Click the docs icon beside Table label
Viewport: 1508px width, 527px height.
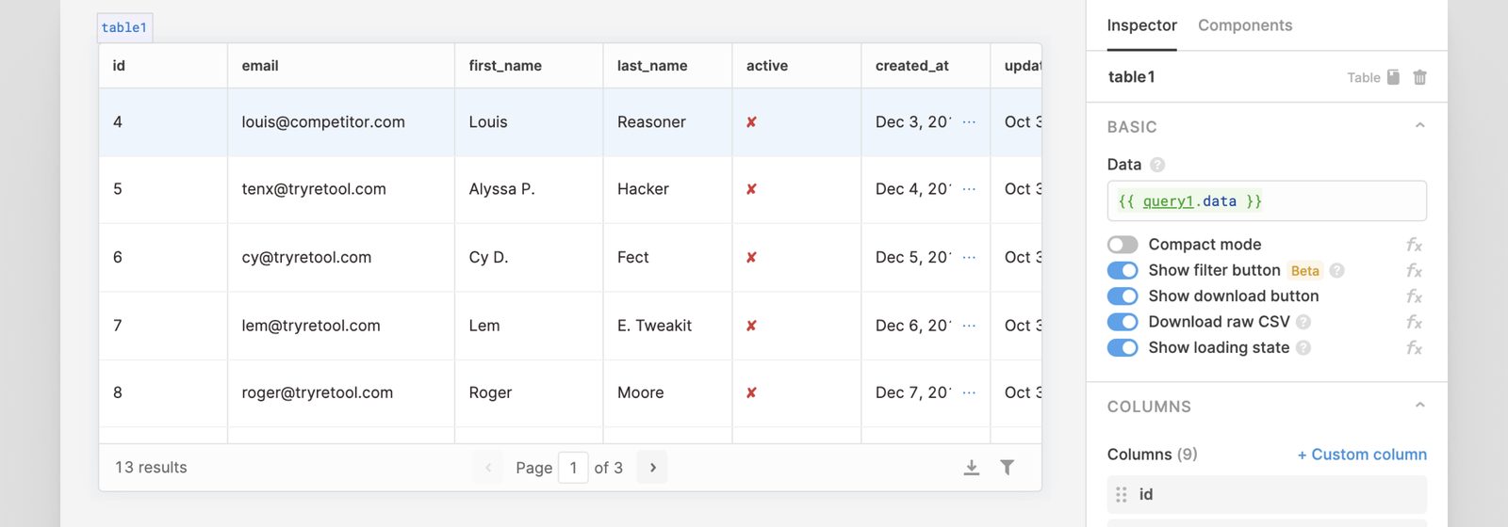pos(1393,77)
